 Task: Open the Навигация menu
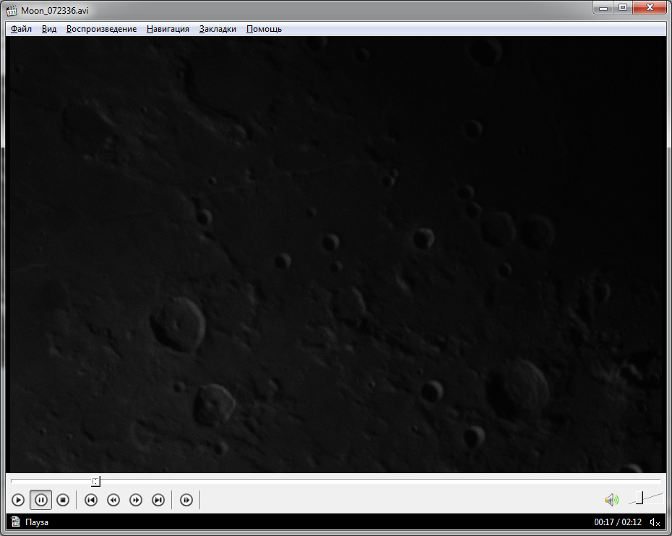point(168,29)
